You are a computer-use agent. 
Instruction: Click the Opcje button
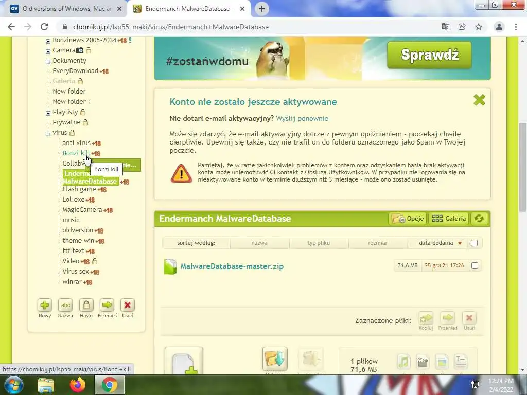click(x=408, y=219)
